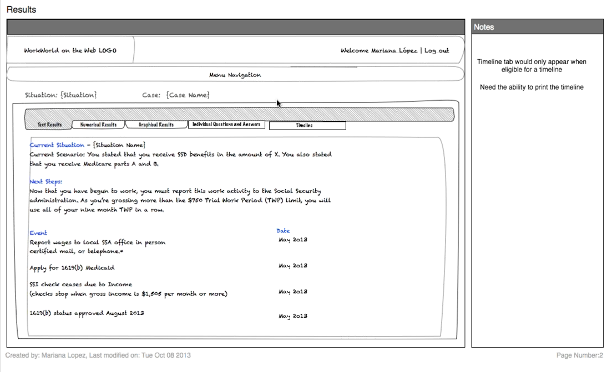Select '1619(b) status approved August 2013' event
Screen dimensions: 607x372
pyautogui.click(x=87, y=313)
